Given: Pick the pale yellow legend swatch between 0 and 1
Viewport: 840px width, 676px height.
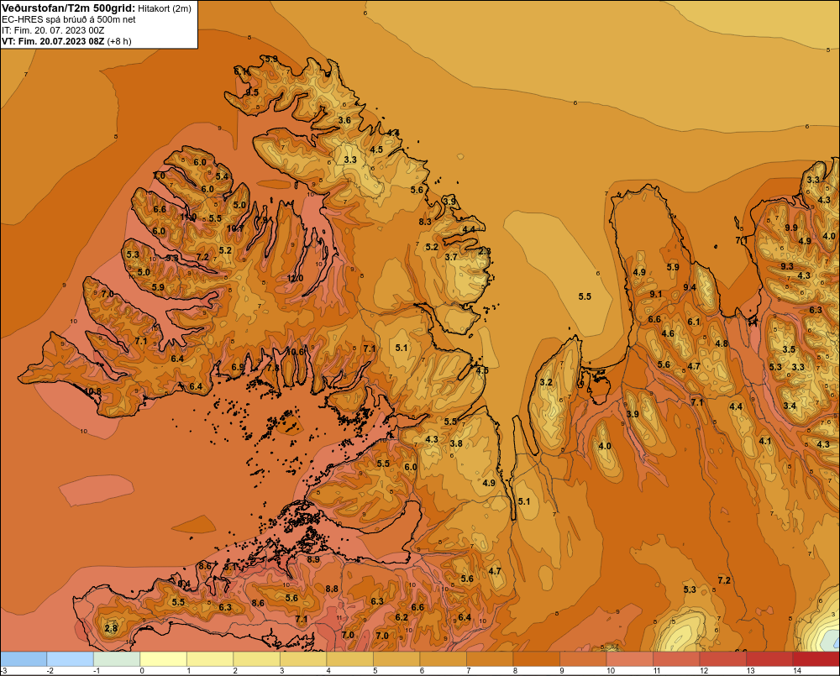Looking at the screenshot, I should (164, 659).
